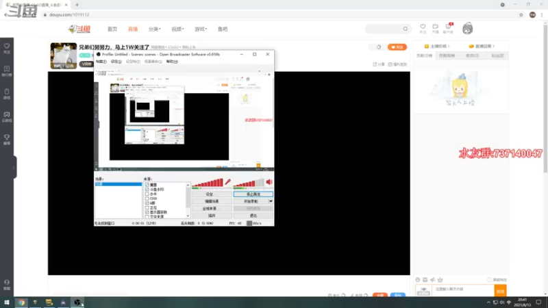
Task: Open the heart-shaped follow list icon in header
Action: click(x=423, y=27)
